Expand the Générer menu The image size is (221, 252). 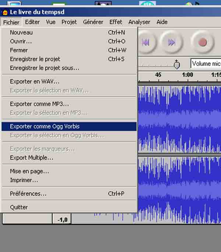pos(93,22)
